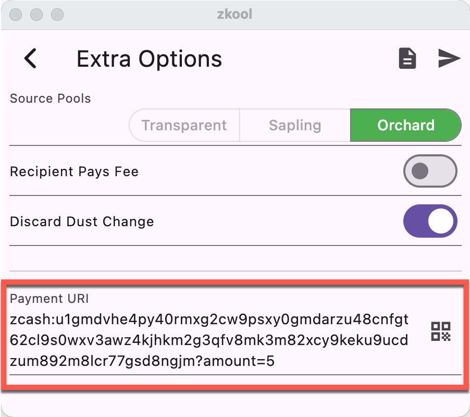Viewport: 470px width, 417px height.
Task: Click the Discard Dust Change label
Action: 82,221
